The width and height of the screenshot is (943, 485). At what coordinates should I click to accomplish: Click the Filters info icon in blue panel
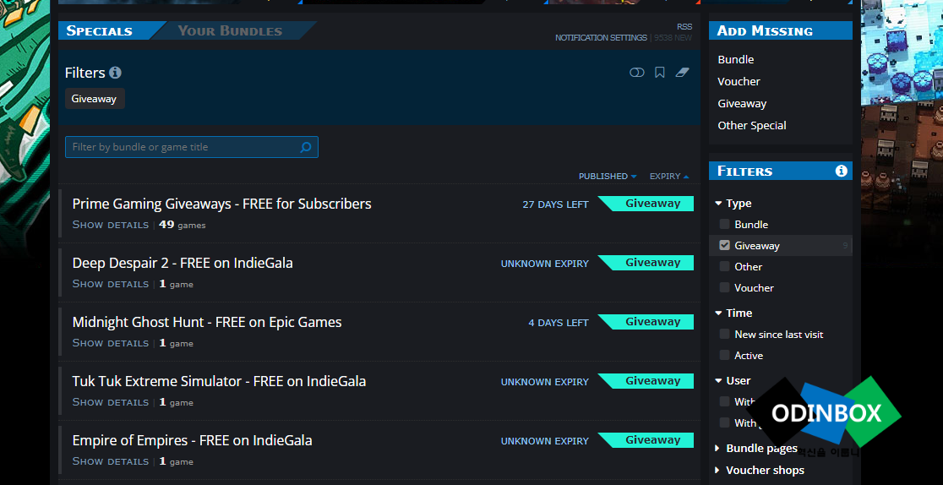tap(116, 73)
